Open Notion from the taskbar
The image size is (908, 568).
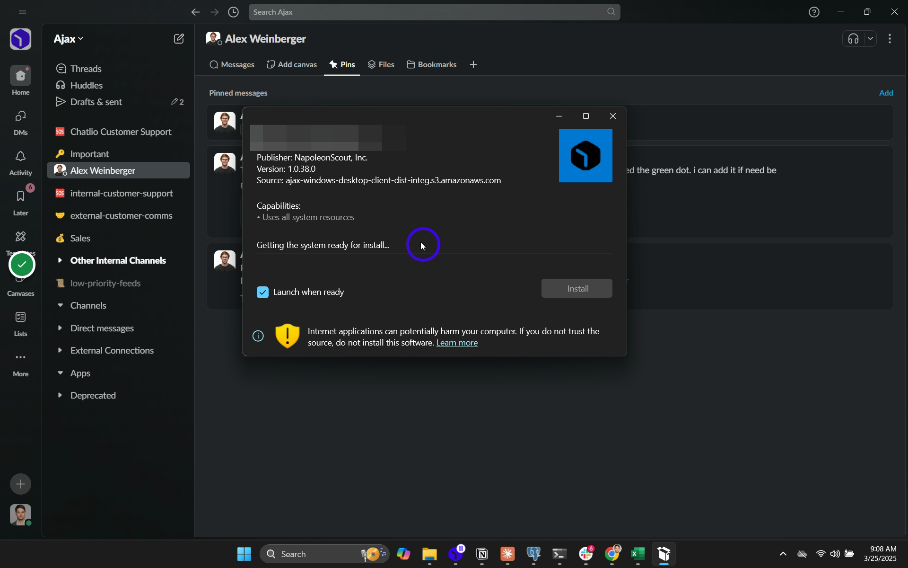[x=482, y=554]
